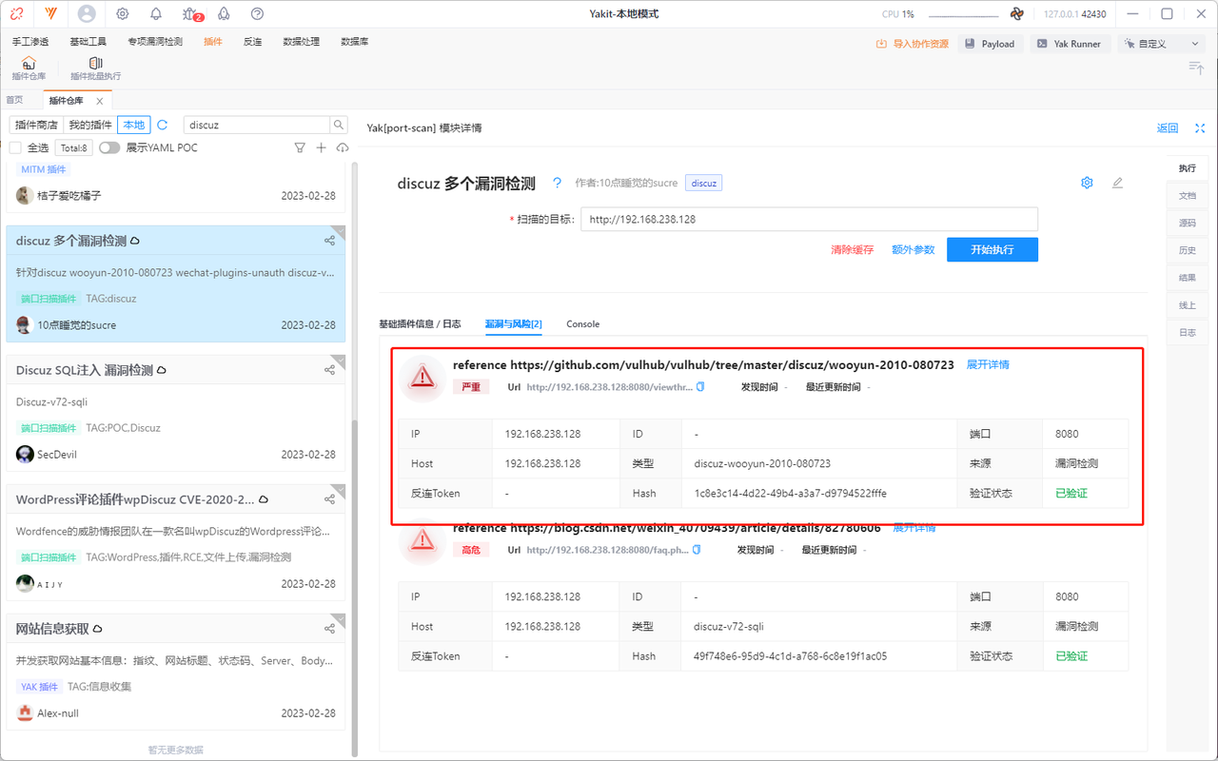
Task: Click the Yakit logo icon
Action: pos(49,13)
